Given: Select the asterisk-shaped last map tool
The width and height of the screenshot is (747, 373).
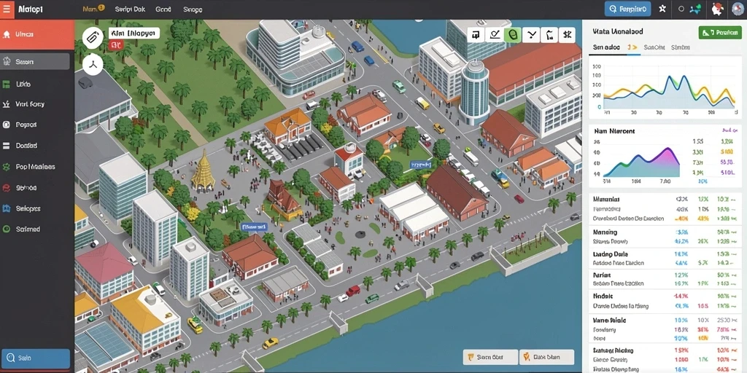Looking at the screenshot, I should (x=566, y=34).
